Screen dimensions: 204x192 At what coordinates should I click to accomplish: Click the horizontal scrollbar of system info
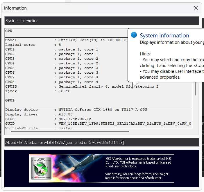(x=70, y=131)
